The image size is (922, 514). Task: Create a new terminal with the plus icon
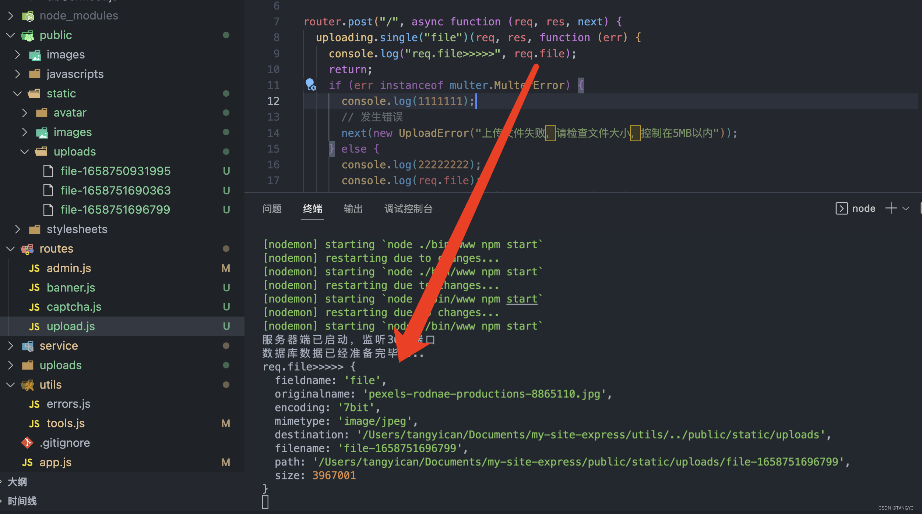click(890, 208)
